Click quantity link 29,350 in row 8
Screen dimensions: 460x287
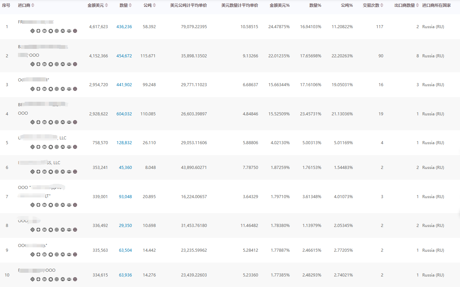click(125, 226)
